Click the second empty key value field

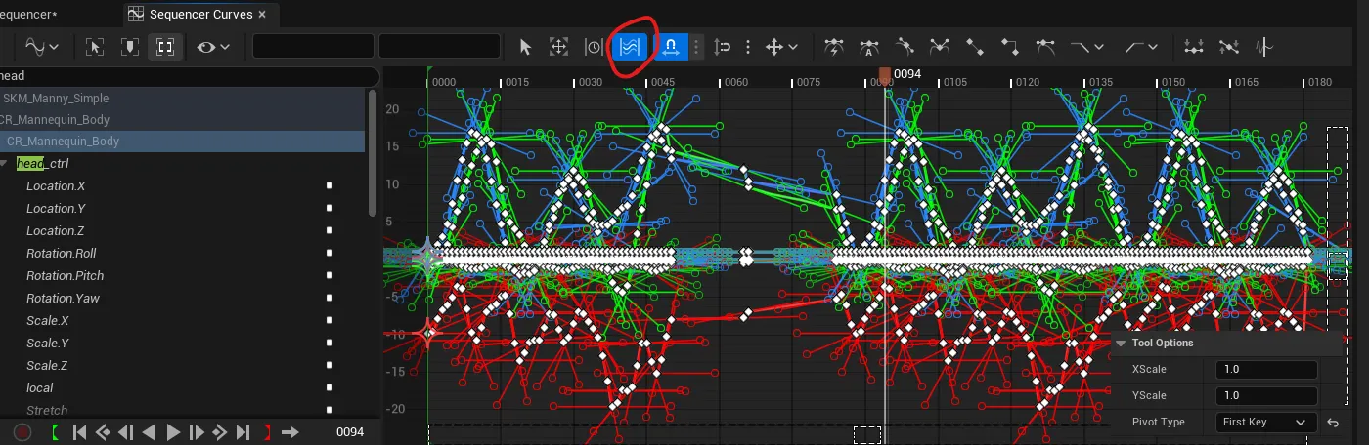click(439, 46)
